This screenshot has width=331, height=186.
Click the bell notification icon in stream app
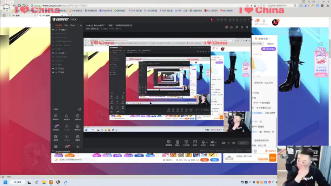tap(242, 27)
